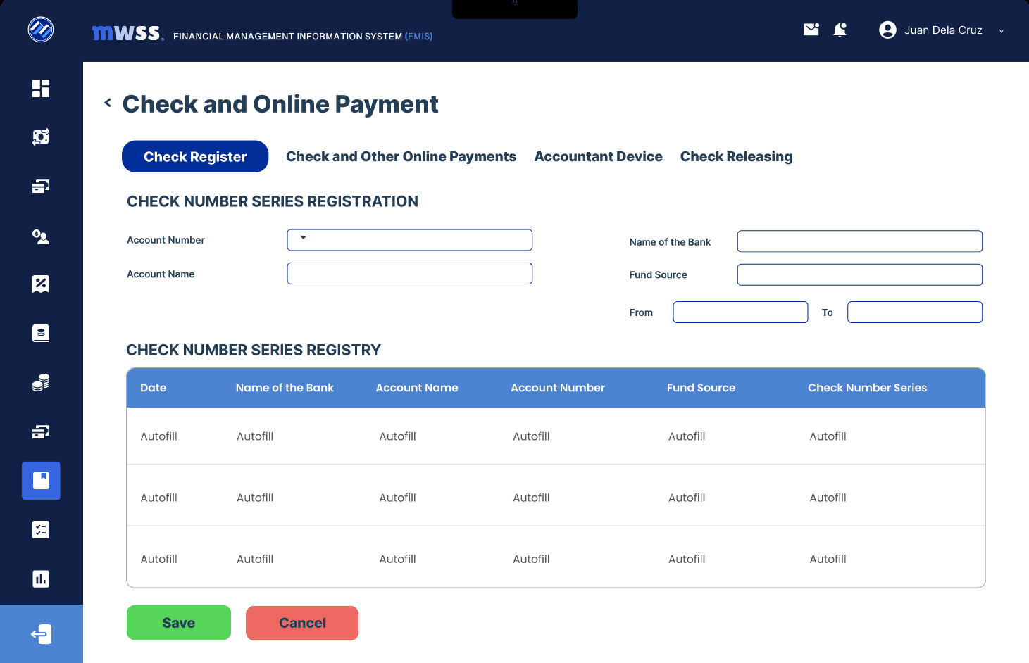This screenshot has width=1029, height=663.
Task: Open the dashboard grid icon
Action: (x=41, y=88)
